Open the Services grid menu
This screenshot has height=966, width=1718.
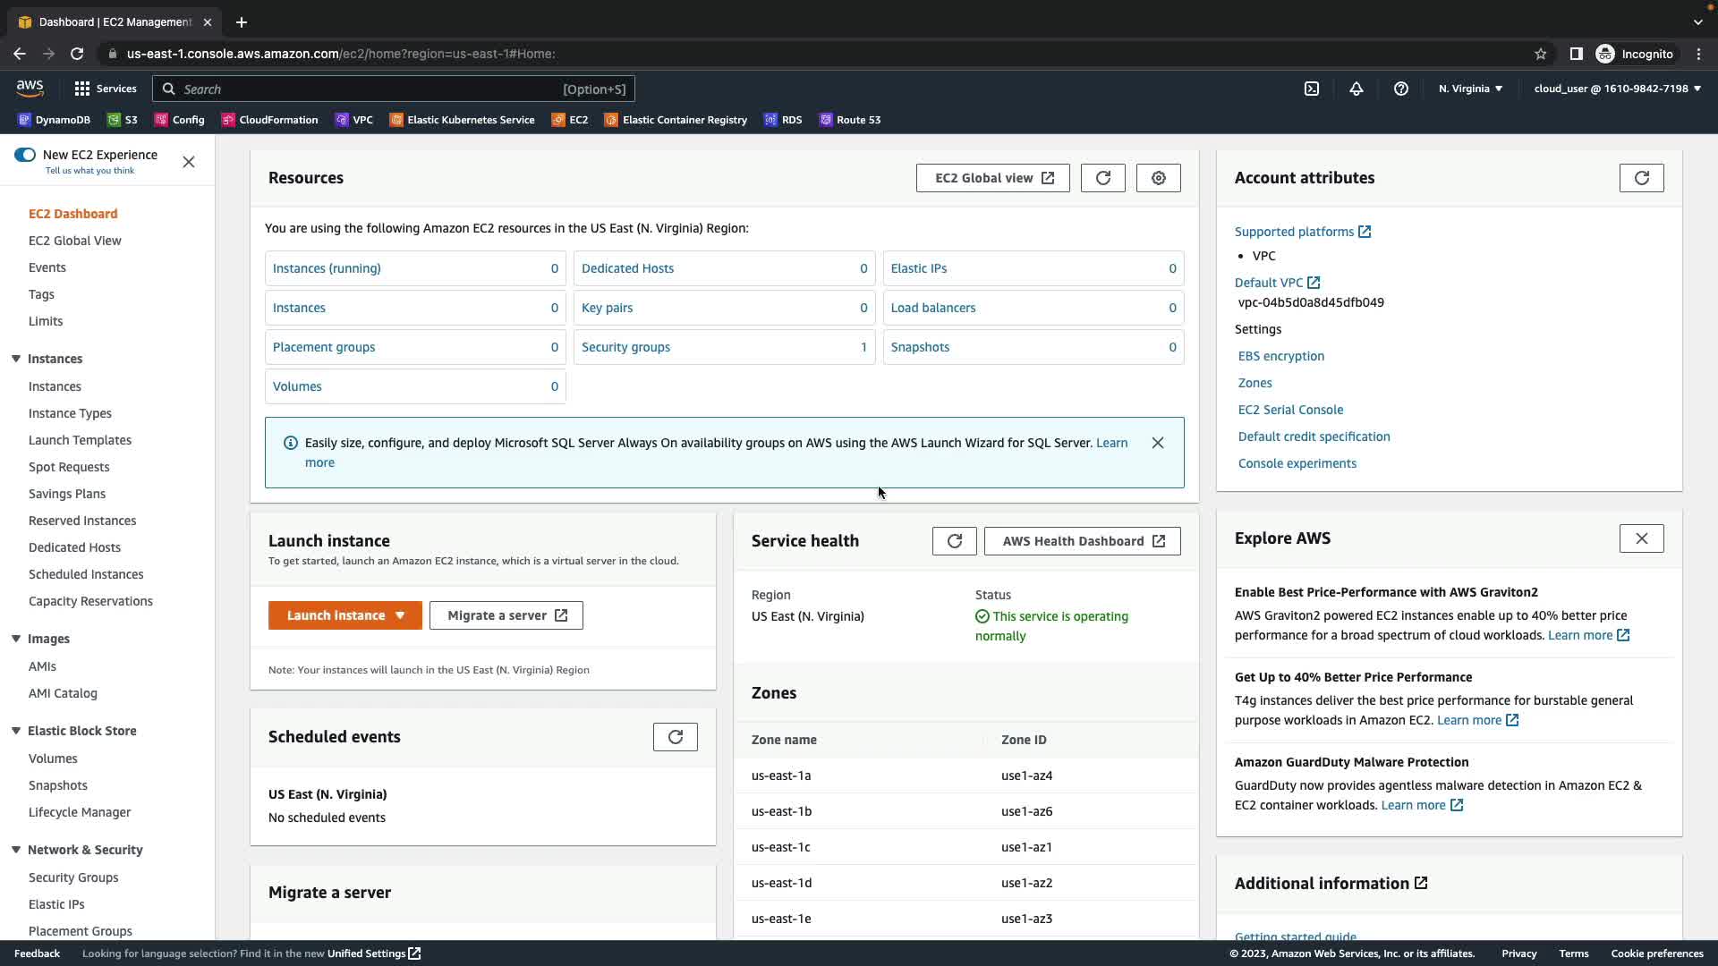point(106,89)
